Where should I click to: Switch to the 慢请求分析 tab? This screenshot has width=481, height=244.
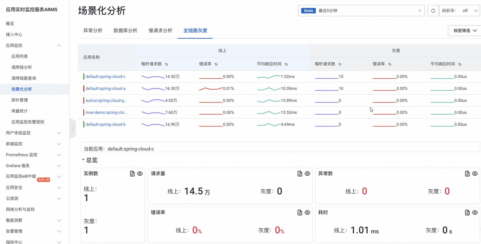pyautogui.click(x=160, y=30)
